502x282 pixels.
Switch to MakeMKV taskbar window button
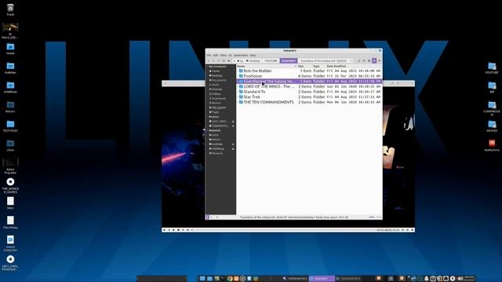point(322,279)
